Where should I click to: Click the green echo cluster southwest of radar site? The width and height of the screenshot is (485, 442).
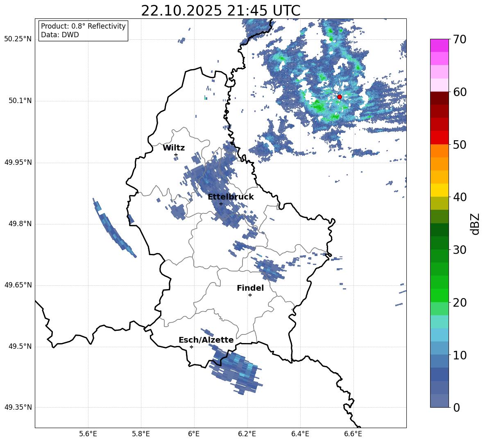click(x=318, y=106)
